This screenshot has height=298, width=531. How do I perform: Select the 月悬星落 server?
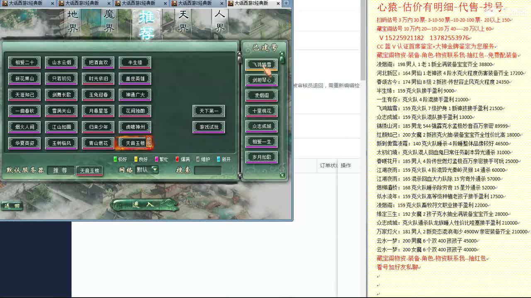[x=98, y=111]
